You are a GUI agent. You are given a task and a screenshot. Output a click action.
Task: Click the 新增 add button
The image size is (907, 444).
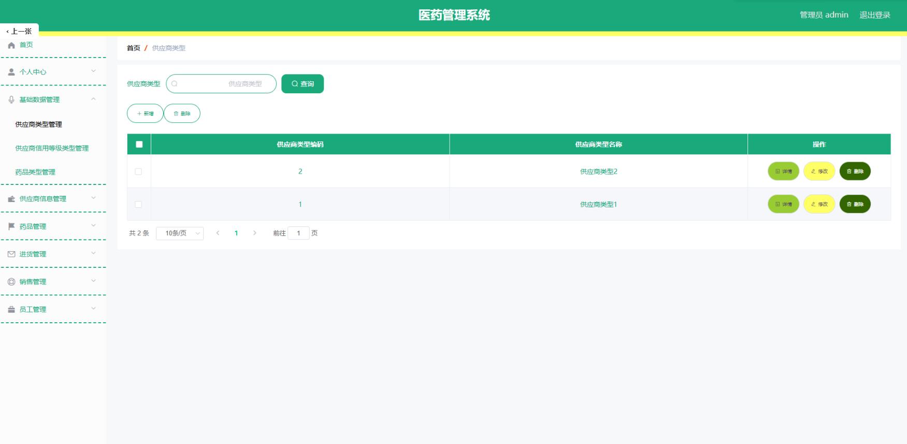pyautogui.click(x=145, y=113)
